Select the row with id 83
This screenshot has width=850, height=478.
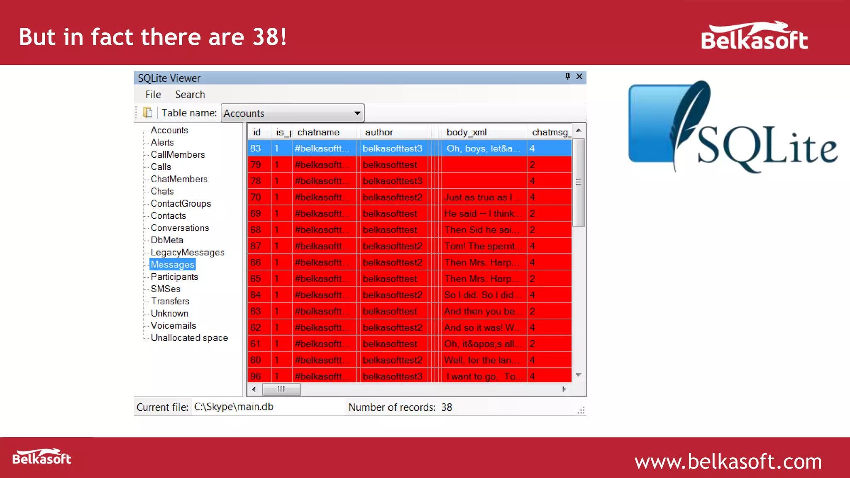[x=410, y=149]
